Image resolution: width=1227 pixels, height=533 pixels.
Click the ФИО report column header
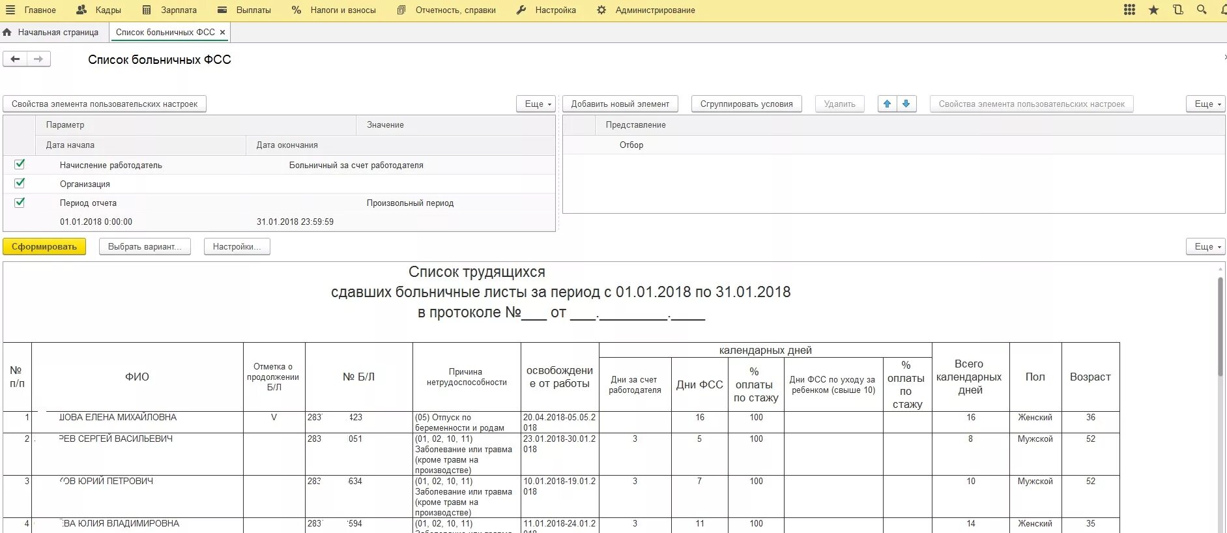tap(137, 377)
